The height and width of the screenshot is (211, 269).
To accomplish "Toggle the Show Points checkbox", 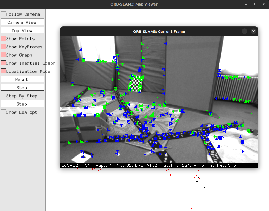I will coord(3,38).
